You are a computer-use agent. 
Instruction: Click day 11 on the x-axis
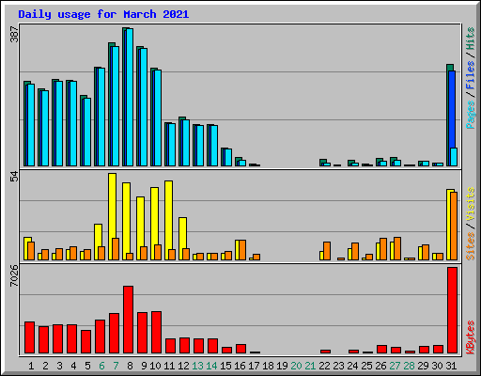pos(169,366)
